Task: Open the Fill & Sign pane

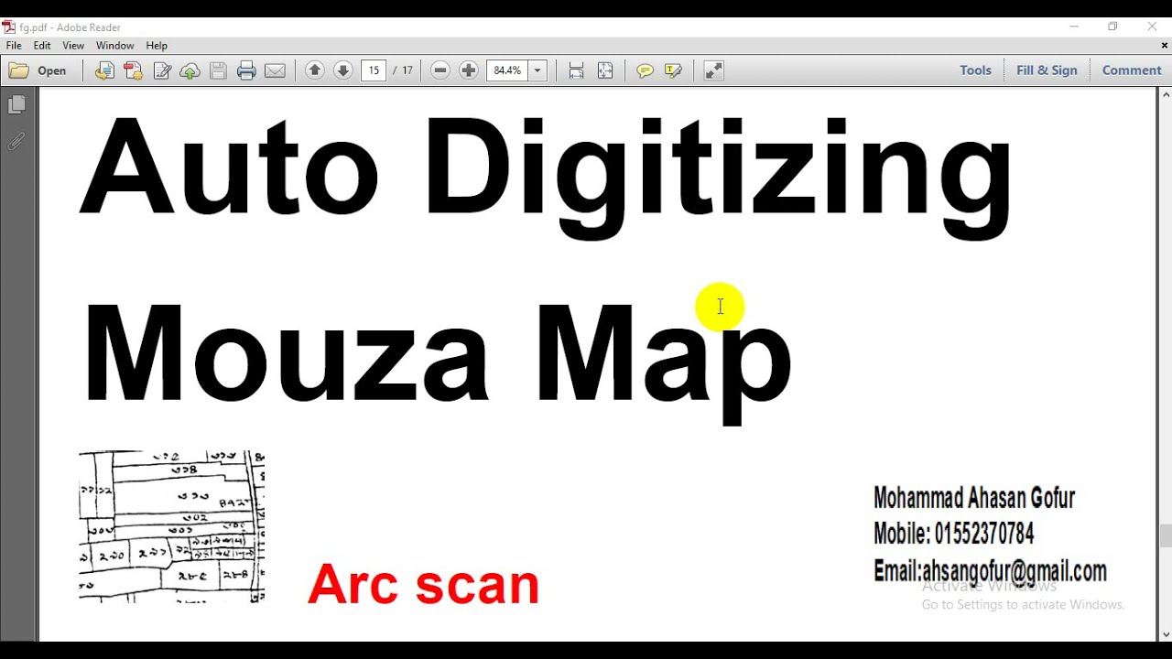Action: click(x=1047, y=70)
